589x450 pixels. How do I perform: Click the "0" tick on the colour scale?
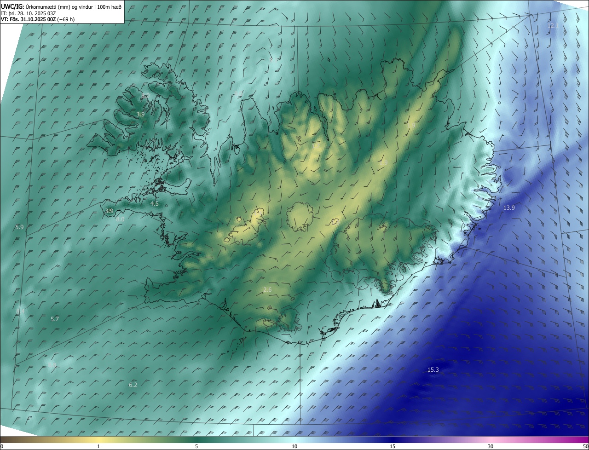[2, 446]
